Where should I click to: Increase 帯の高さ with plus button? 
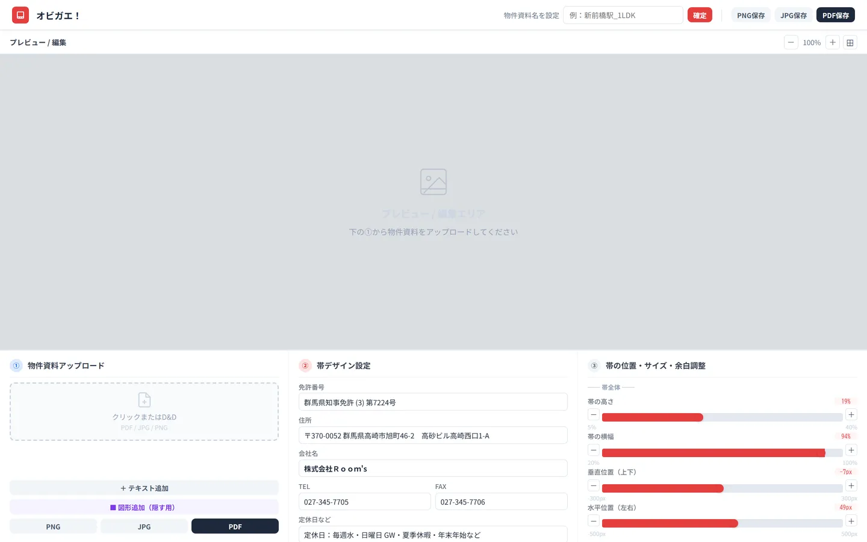851,414
